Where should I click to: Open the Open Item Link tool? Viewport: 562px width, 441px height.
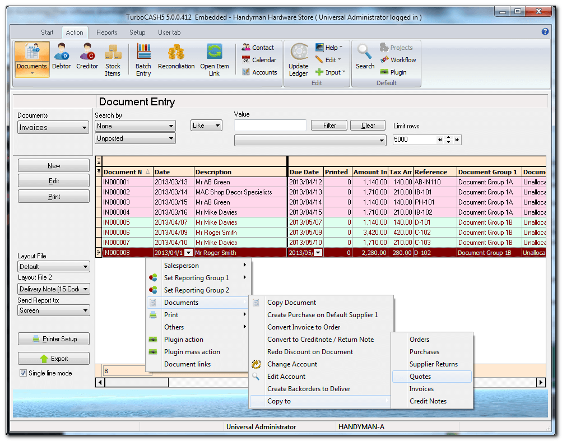tap(215, 58)
